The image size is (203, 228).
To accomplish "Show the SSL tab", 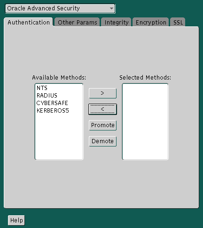I will tap(178, 23).
